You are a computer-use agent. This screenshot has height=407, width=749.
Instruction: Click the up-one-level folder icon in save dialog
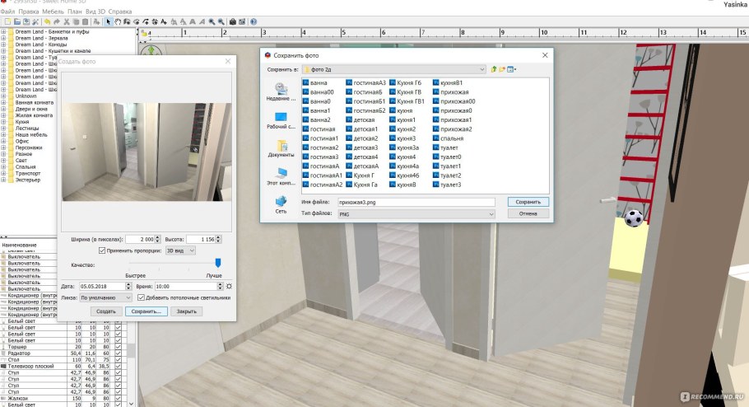(494, 70)
